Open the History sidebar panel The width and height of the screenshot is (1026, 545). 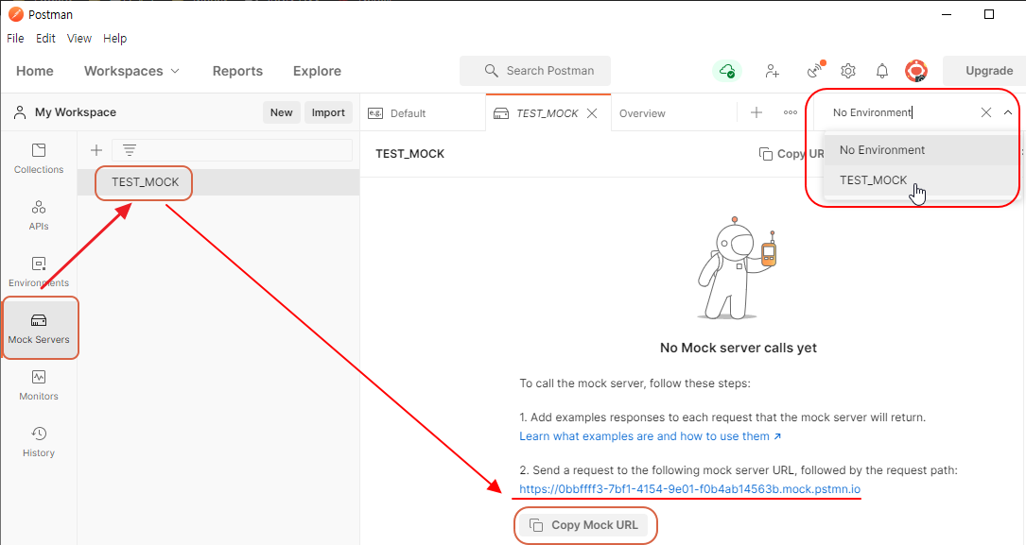39,442
